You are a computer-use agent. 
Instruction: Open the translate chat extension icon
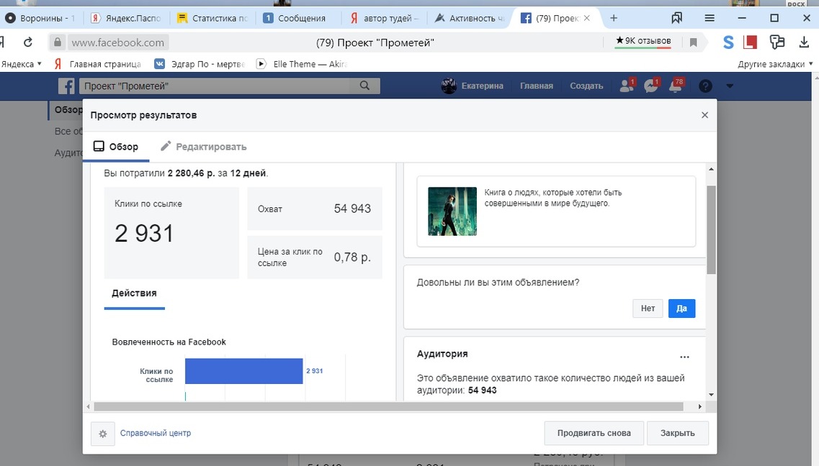(777, 42)
